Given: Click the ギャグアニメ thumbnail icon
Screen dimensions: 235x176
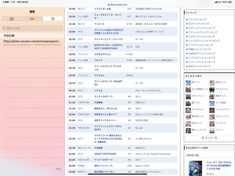Looking at the screenshot, I should (188, 110).
